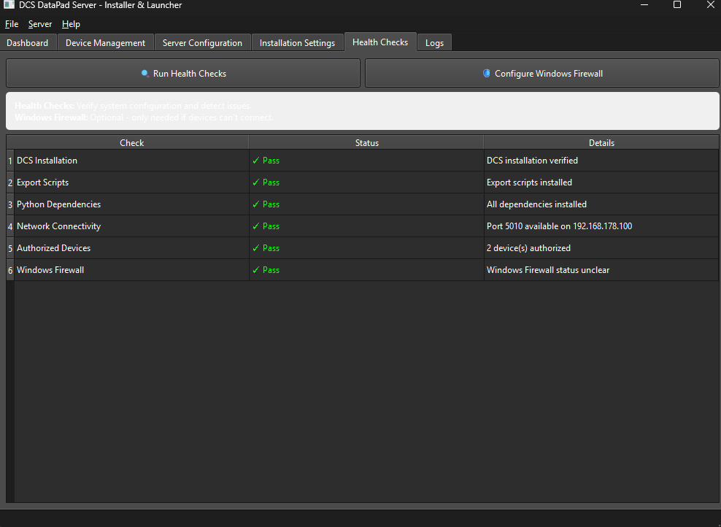Click Pass text in Python Dependencies row
Viewport: 721px width, 527px height.
click(271, 204)
